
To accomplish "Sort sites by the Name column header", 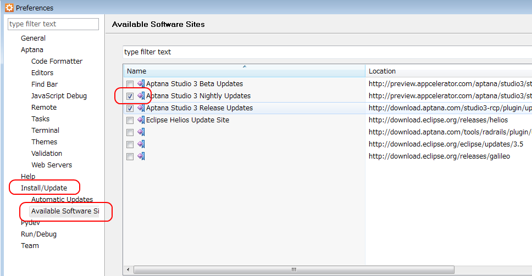I will 244,71.
